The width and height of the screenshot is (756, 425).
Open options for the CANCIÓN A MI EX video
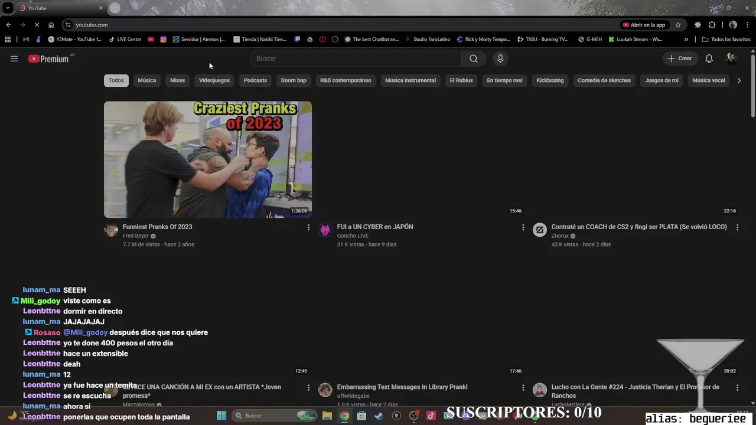coord(308,388)
